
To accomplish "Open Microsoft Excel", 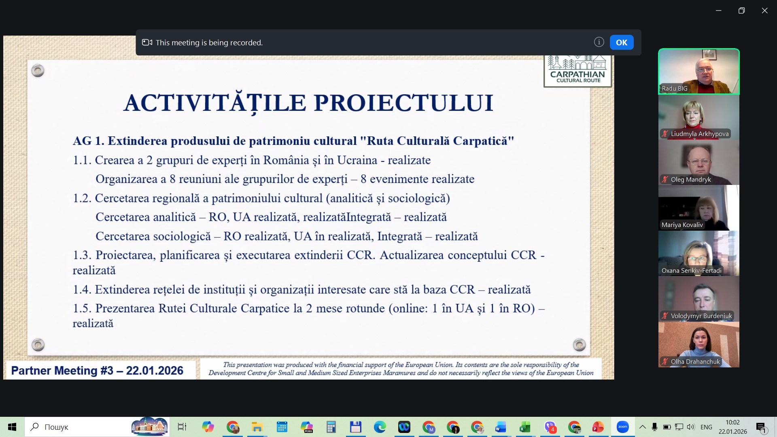I will [x=525, y=427].
